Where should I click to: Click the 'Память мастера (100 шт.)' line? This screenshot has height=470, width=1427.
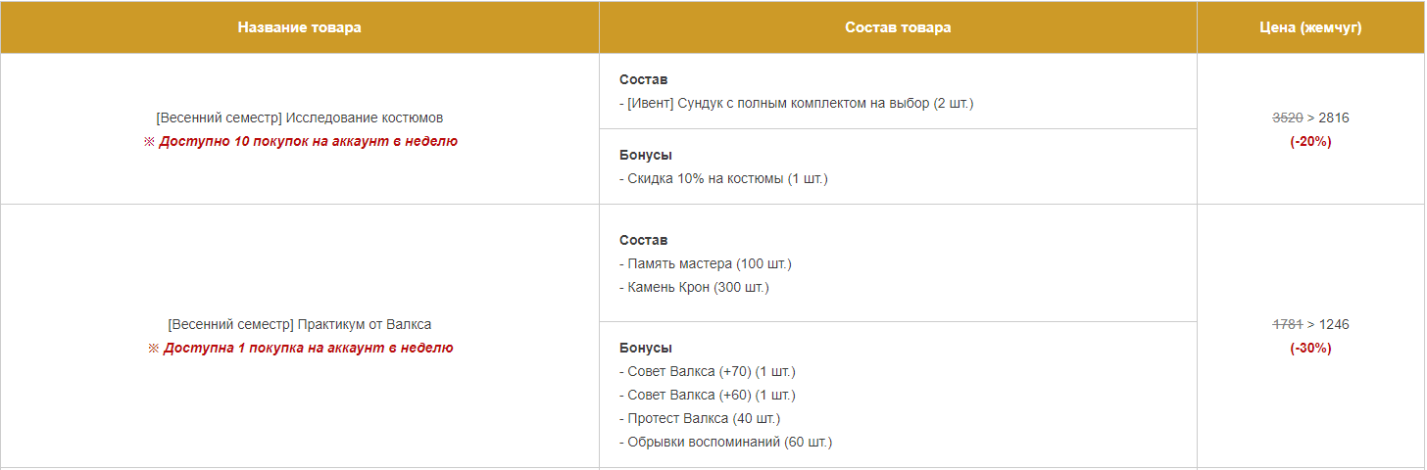coord(706,263)
